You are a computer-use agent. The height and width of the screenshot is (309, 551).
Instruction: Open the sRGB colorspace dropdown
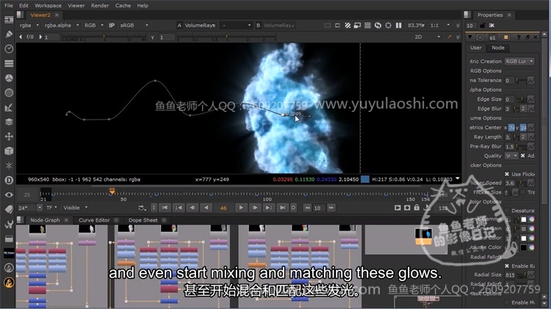pos(134,25)
